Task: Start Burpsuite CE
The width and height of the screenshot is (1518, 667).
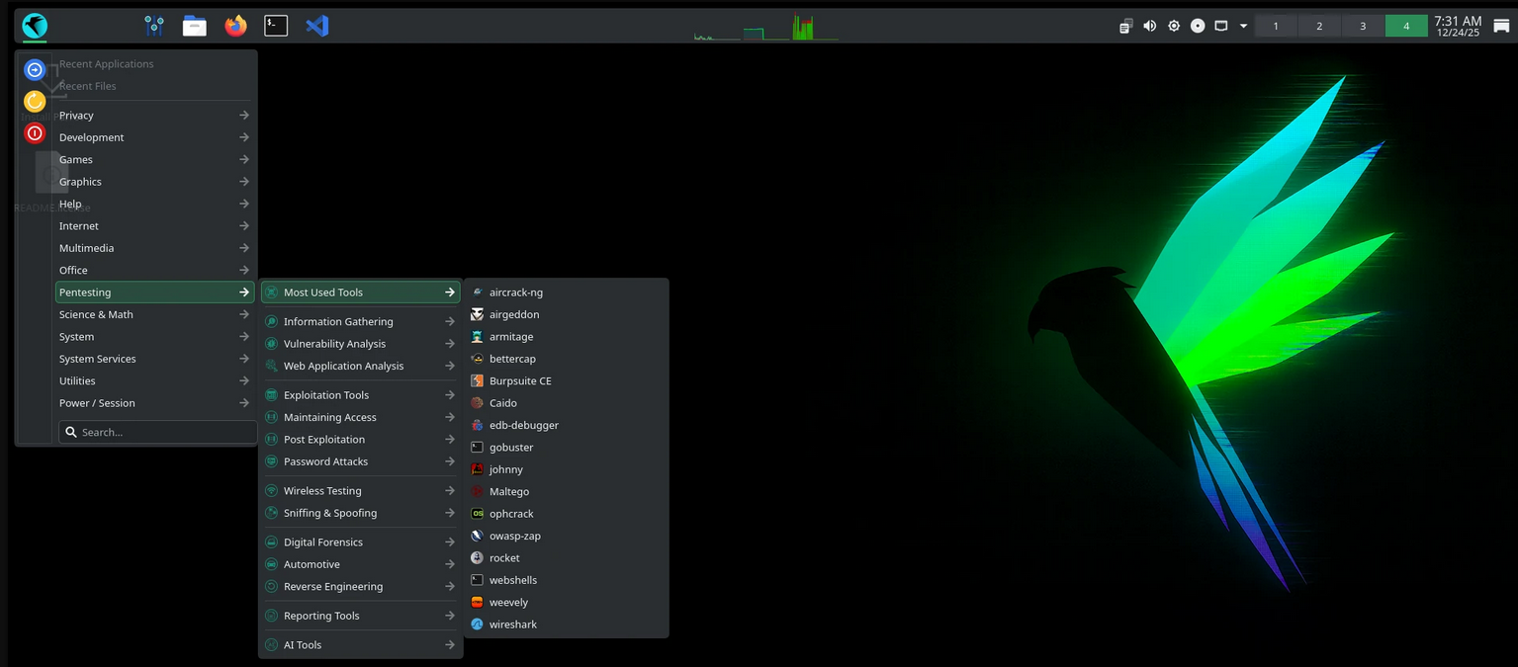Action: click(x=520, y=380)
